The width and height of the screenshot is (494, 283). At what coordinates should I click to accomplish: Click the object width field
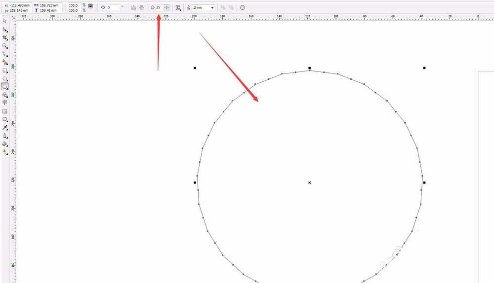point(50,5)
